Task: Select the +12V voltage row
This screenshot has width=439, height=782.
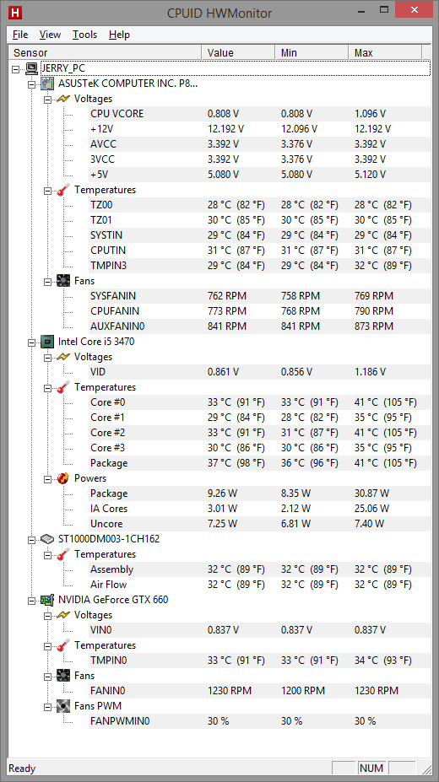Action: 259,129
